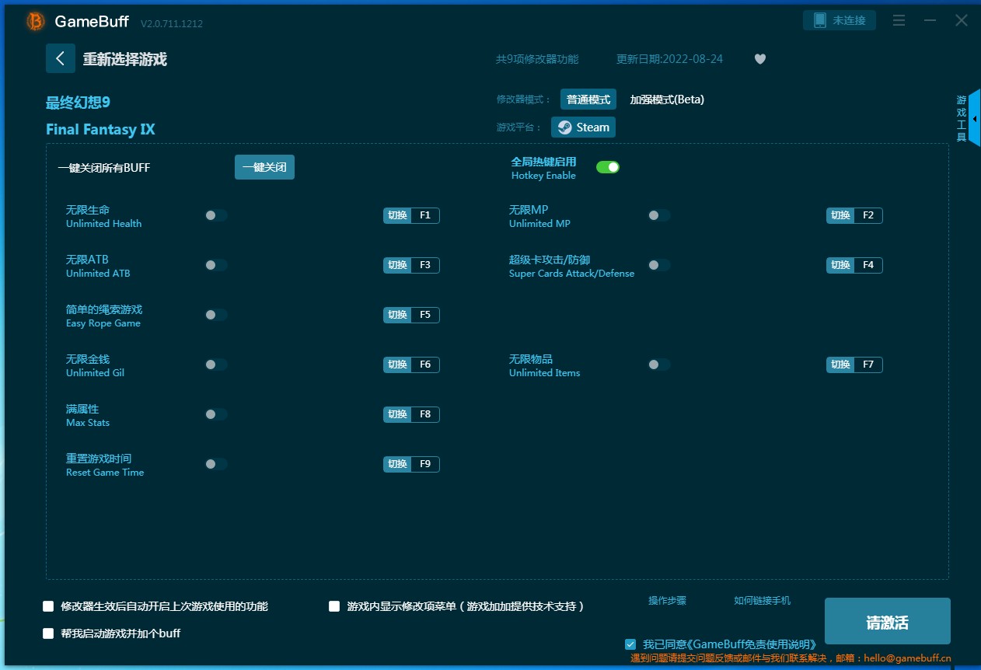Image resolution: width=981 pixels, height=670 pixels.
Task: Toggle Unlimited Health switch on
Action: click(x=216, y=215)
